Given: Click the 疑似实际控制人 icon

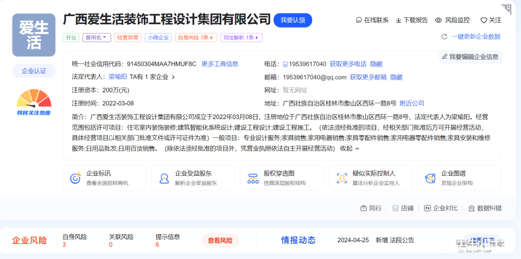Looking at the screenshot, I should point(341,178).
